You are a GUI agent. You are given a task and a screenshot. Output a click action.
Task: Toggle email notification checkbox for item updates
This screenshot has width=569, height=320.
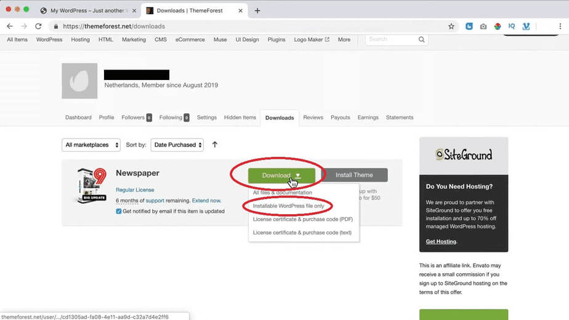pyautogui.click(x=119, y=211)
